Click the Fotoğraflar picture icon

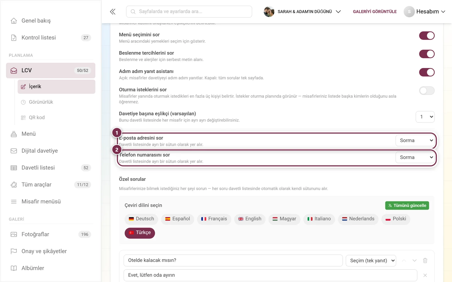coord(14,234)
